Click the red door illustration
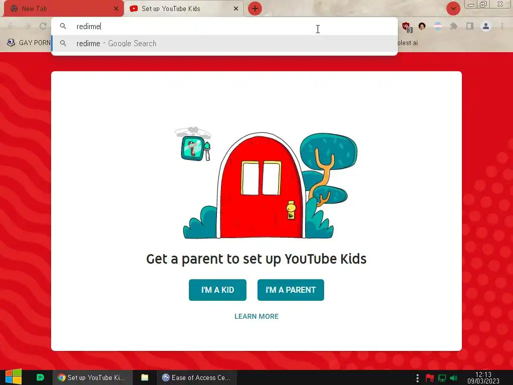Image resolution: width=513 pixels, height=385 pixels. tap(262, 185)
